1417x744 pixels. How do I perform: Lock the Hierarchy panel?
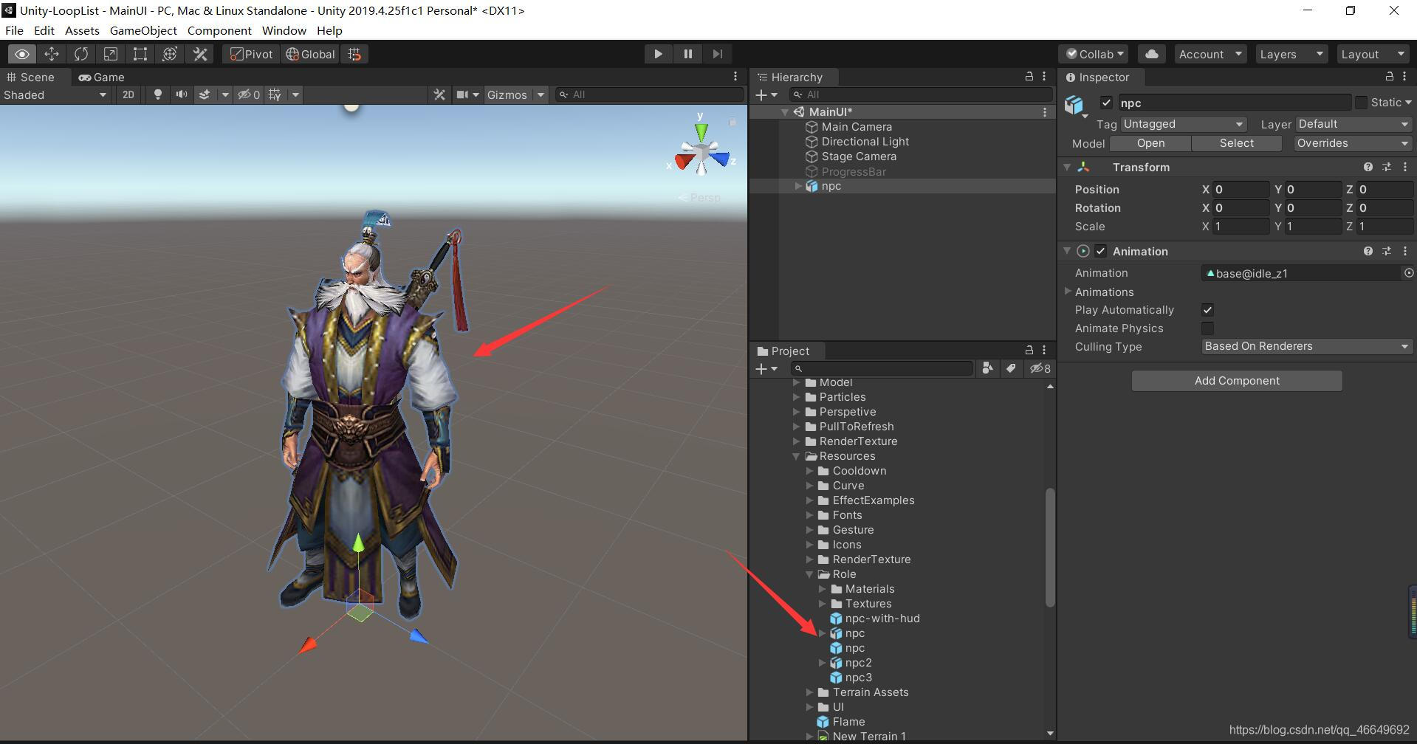pyautogui.click(x=1029, y=77)
